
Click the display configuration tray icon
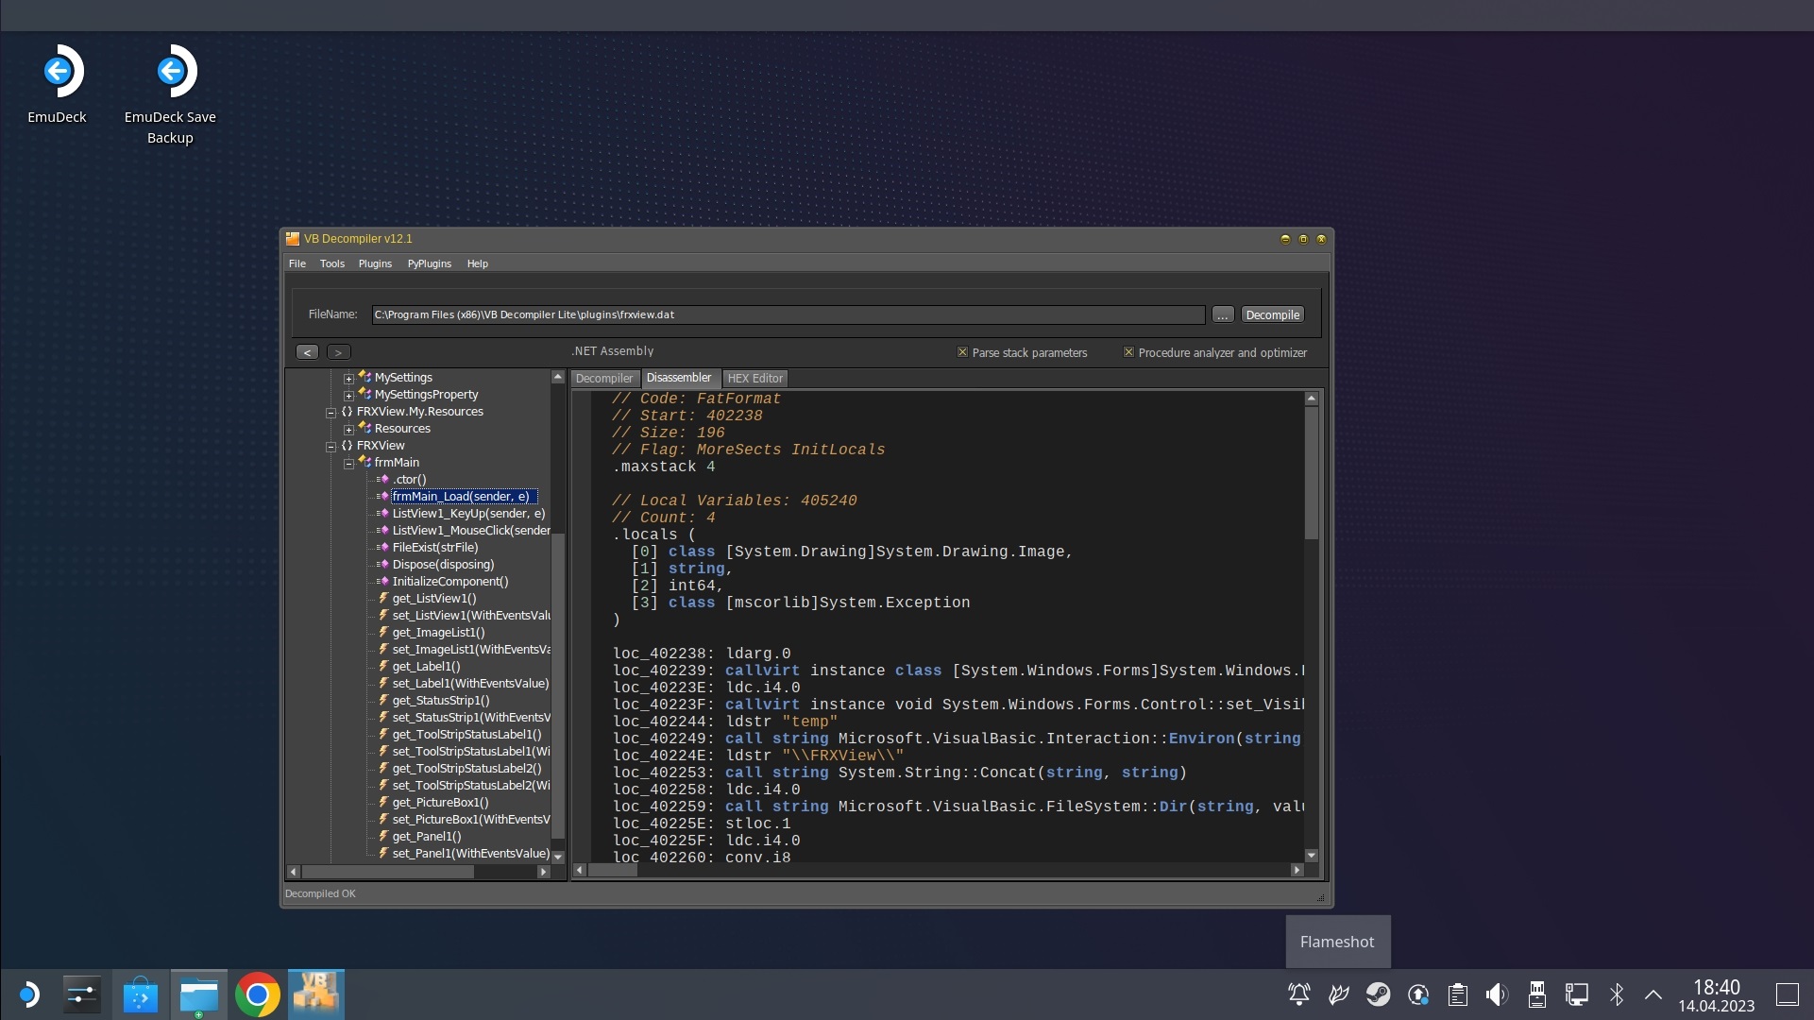coord(1577,994)
